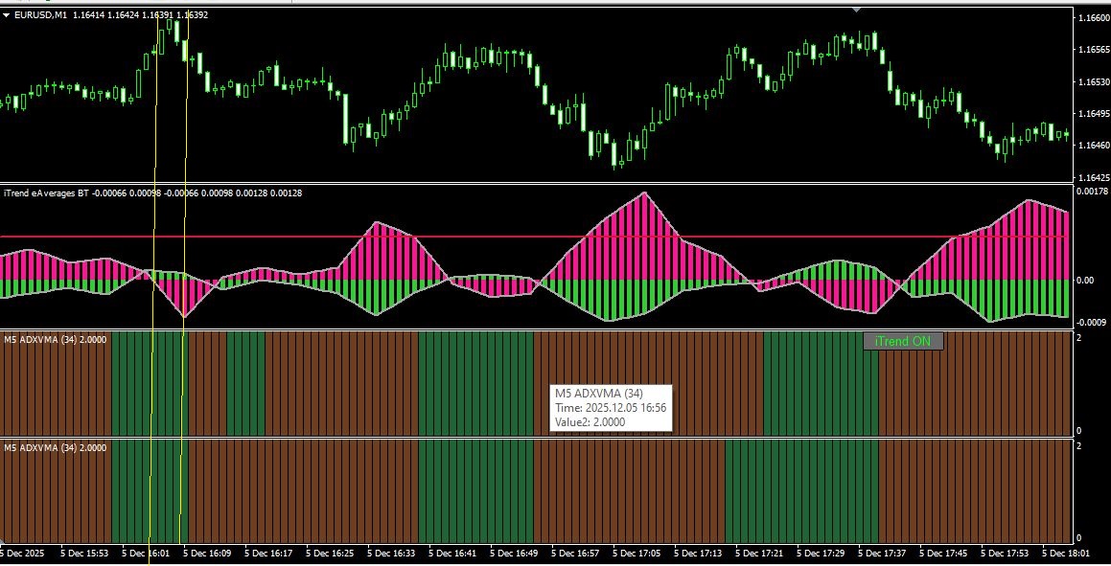Click price scale value 1.16425
Viewport: 1111px width, 566px height.
(1093, 177)
